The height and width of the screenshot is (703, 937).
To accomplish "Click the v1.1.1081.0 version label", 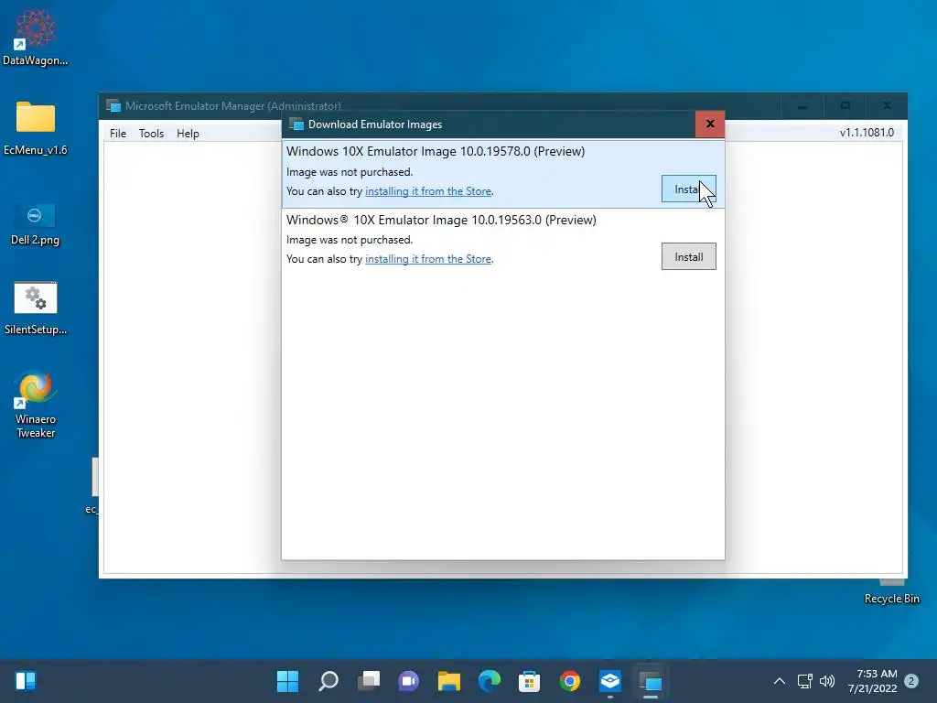I will 867,133.
